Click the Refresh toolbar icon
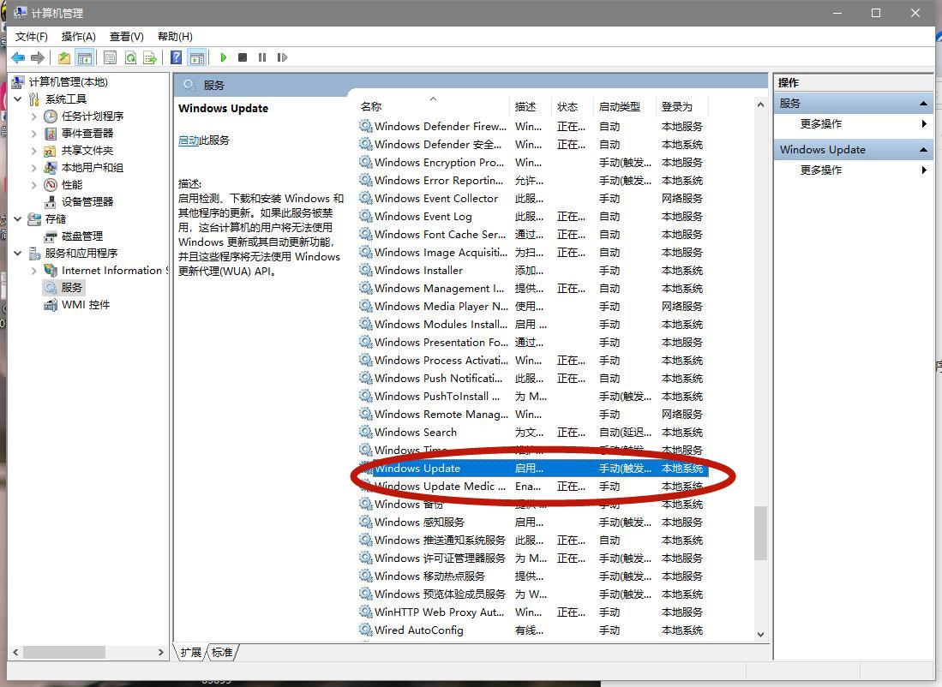This screenshot has width=942, height=687. [x=130, y=57]
